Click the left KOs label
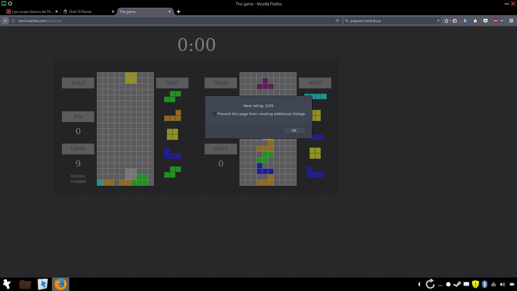 [x=78, y=117]
